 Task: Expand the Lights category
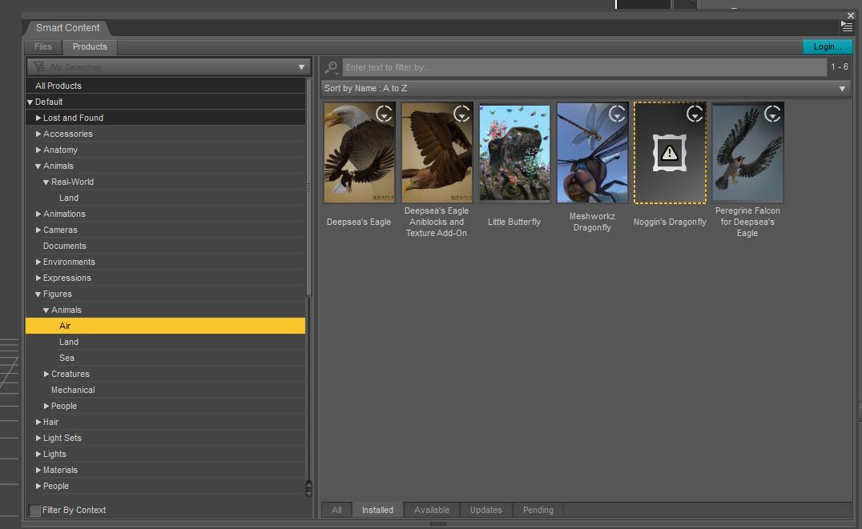tap(38, 455)
